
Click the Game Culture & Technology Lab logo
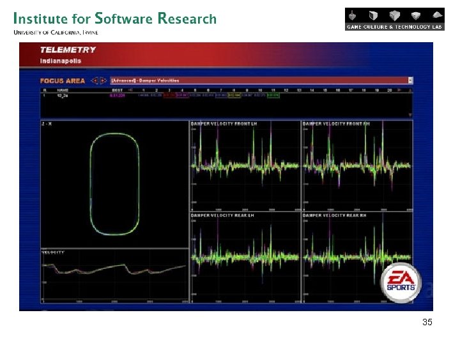click(x=395, y=19)
